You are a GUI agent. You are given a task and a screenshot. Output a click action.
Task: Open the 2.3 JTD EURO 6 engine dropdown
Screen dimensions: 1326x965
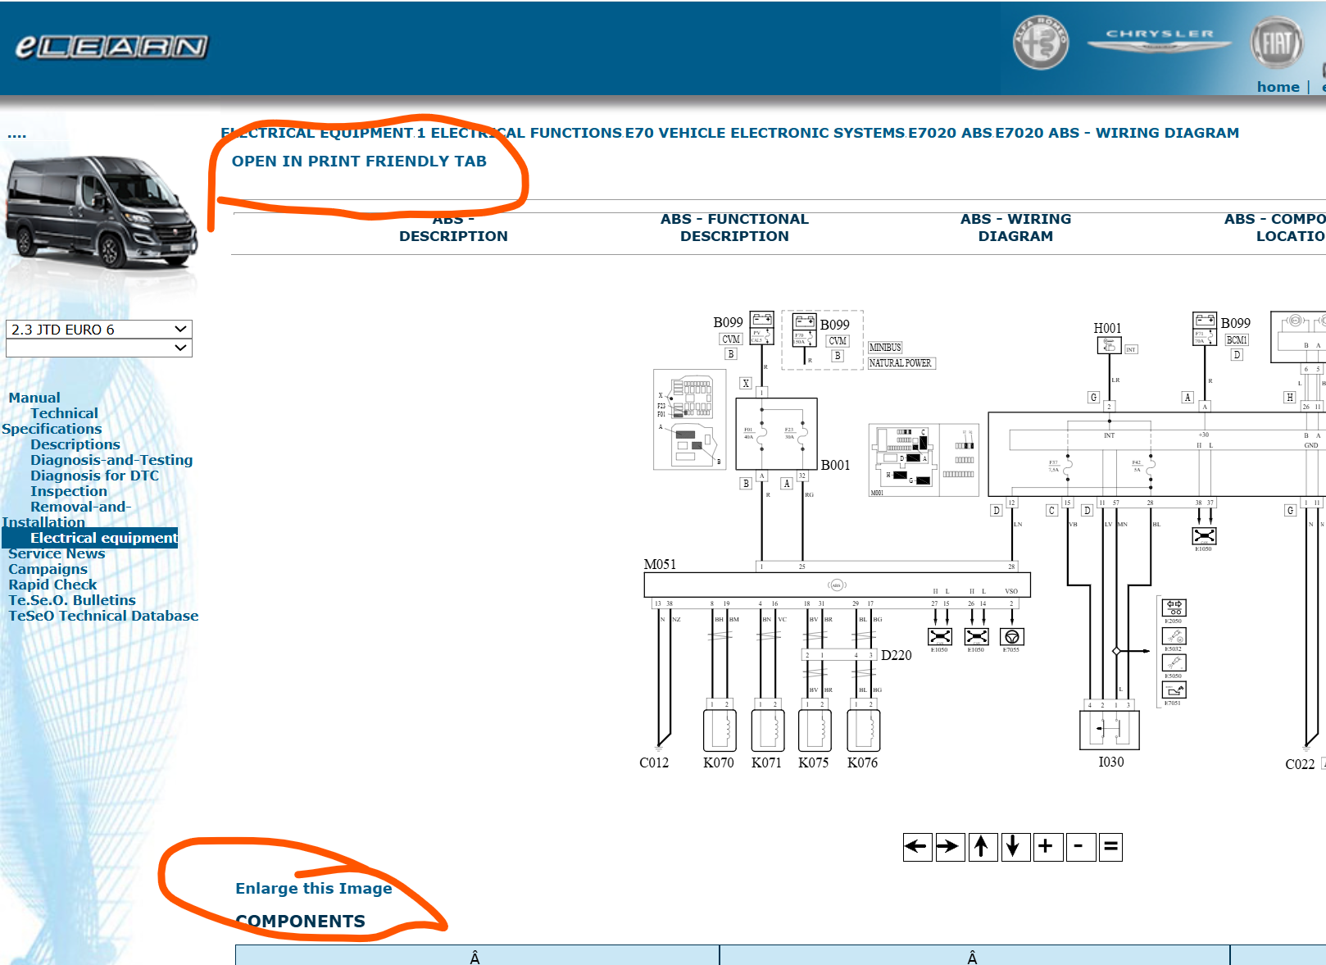99,329
